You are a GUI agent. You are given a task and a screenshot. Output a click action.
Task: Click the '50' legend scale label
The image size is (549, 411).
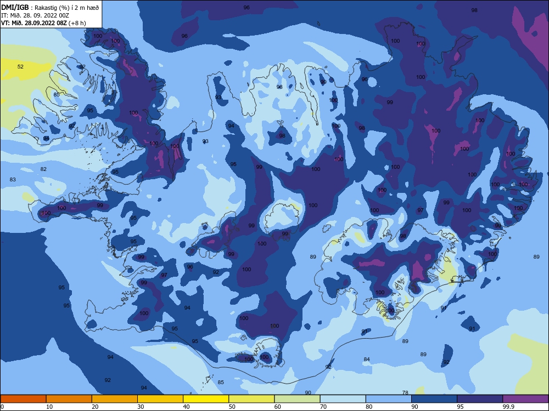(232, 407)
